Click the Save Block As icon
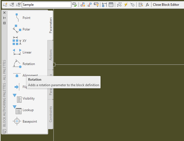Image resolution: width=184 pixels, height=141 pixels. (18, 5)
